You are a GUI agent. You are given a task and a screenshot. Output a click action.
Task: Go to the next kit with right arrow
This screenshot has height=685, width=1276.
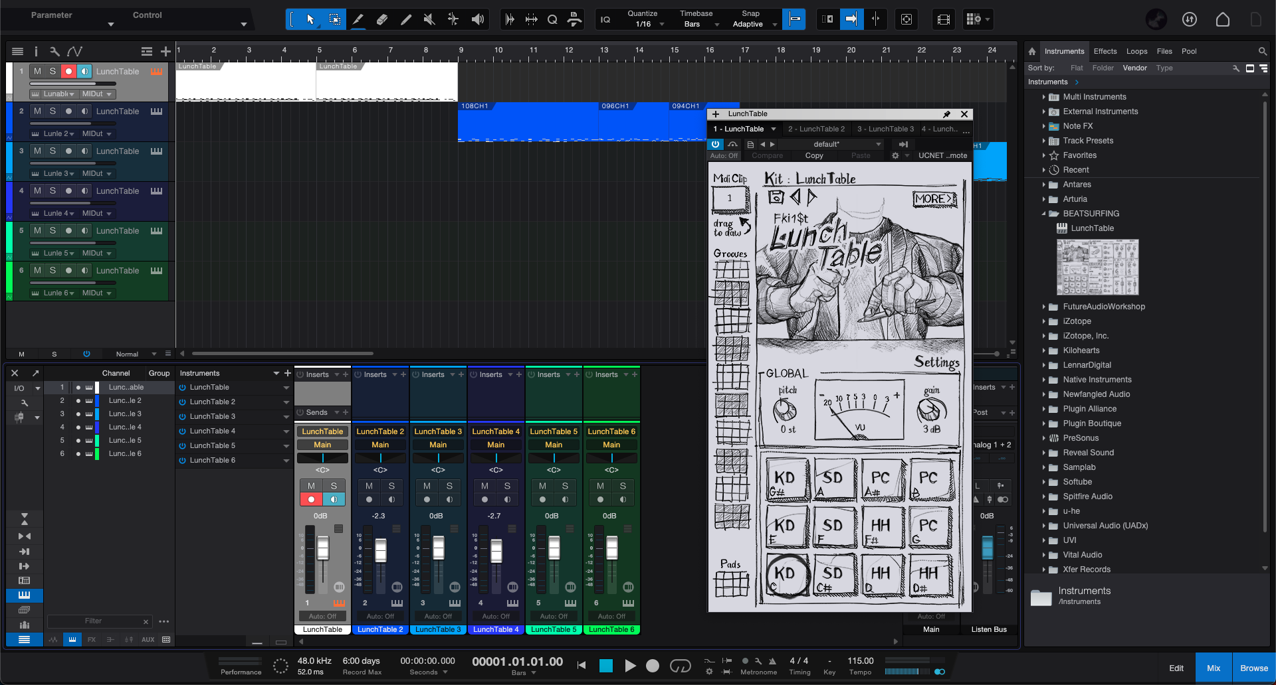click(x=812, y=197)
